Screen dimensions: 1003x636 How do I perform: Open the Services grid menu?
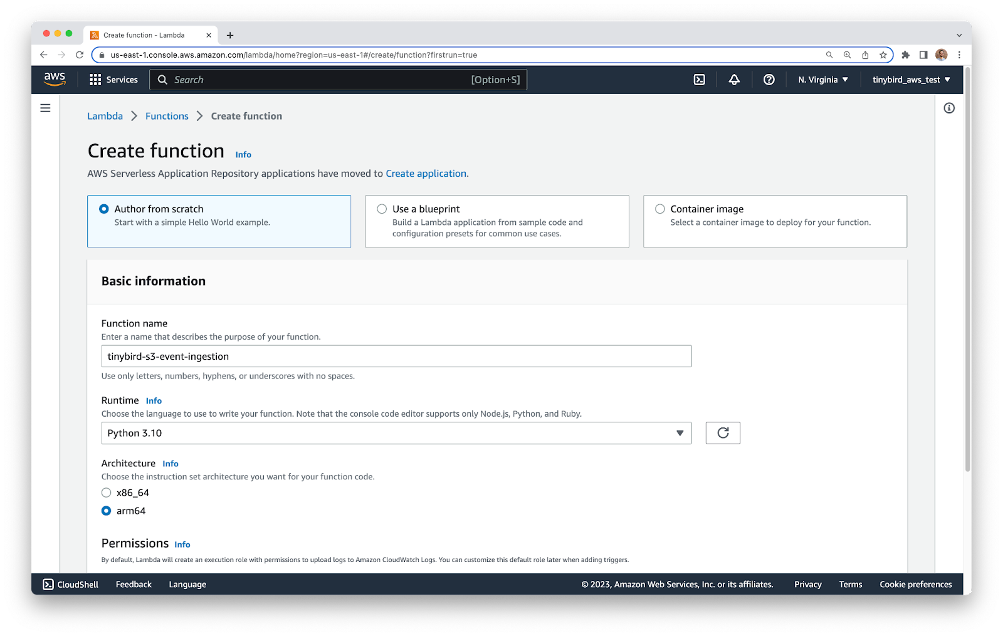click(x=113, y=80)
